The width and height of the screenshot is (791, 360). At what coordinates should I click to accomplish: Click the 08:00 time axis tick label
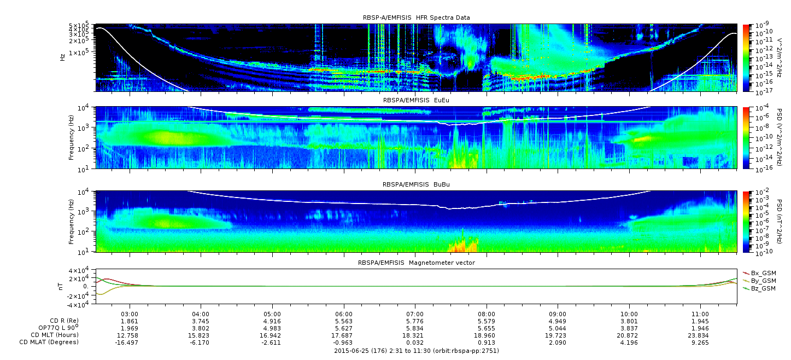(487, 314)
